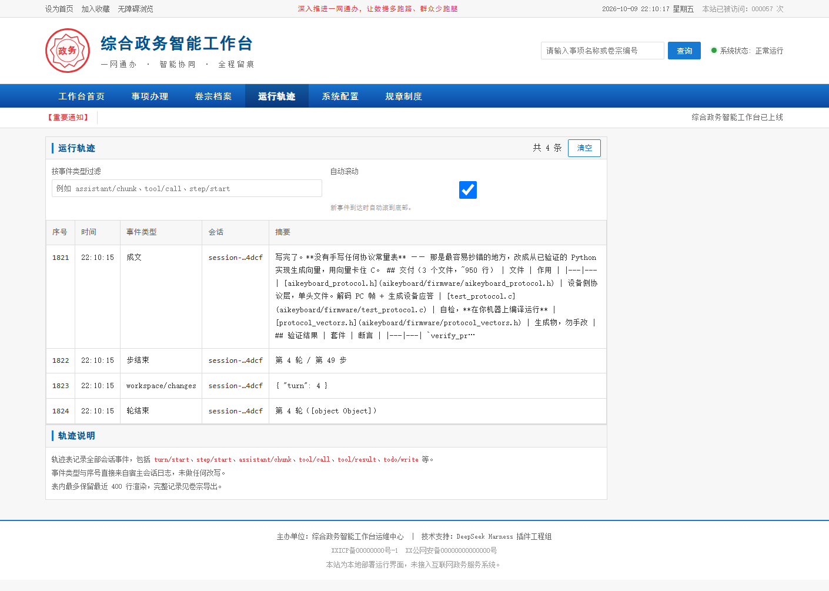
Task: Click the red 政务 emblem logo
Action: [x=68, y=51]
